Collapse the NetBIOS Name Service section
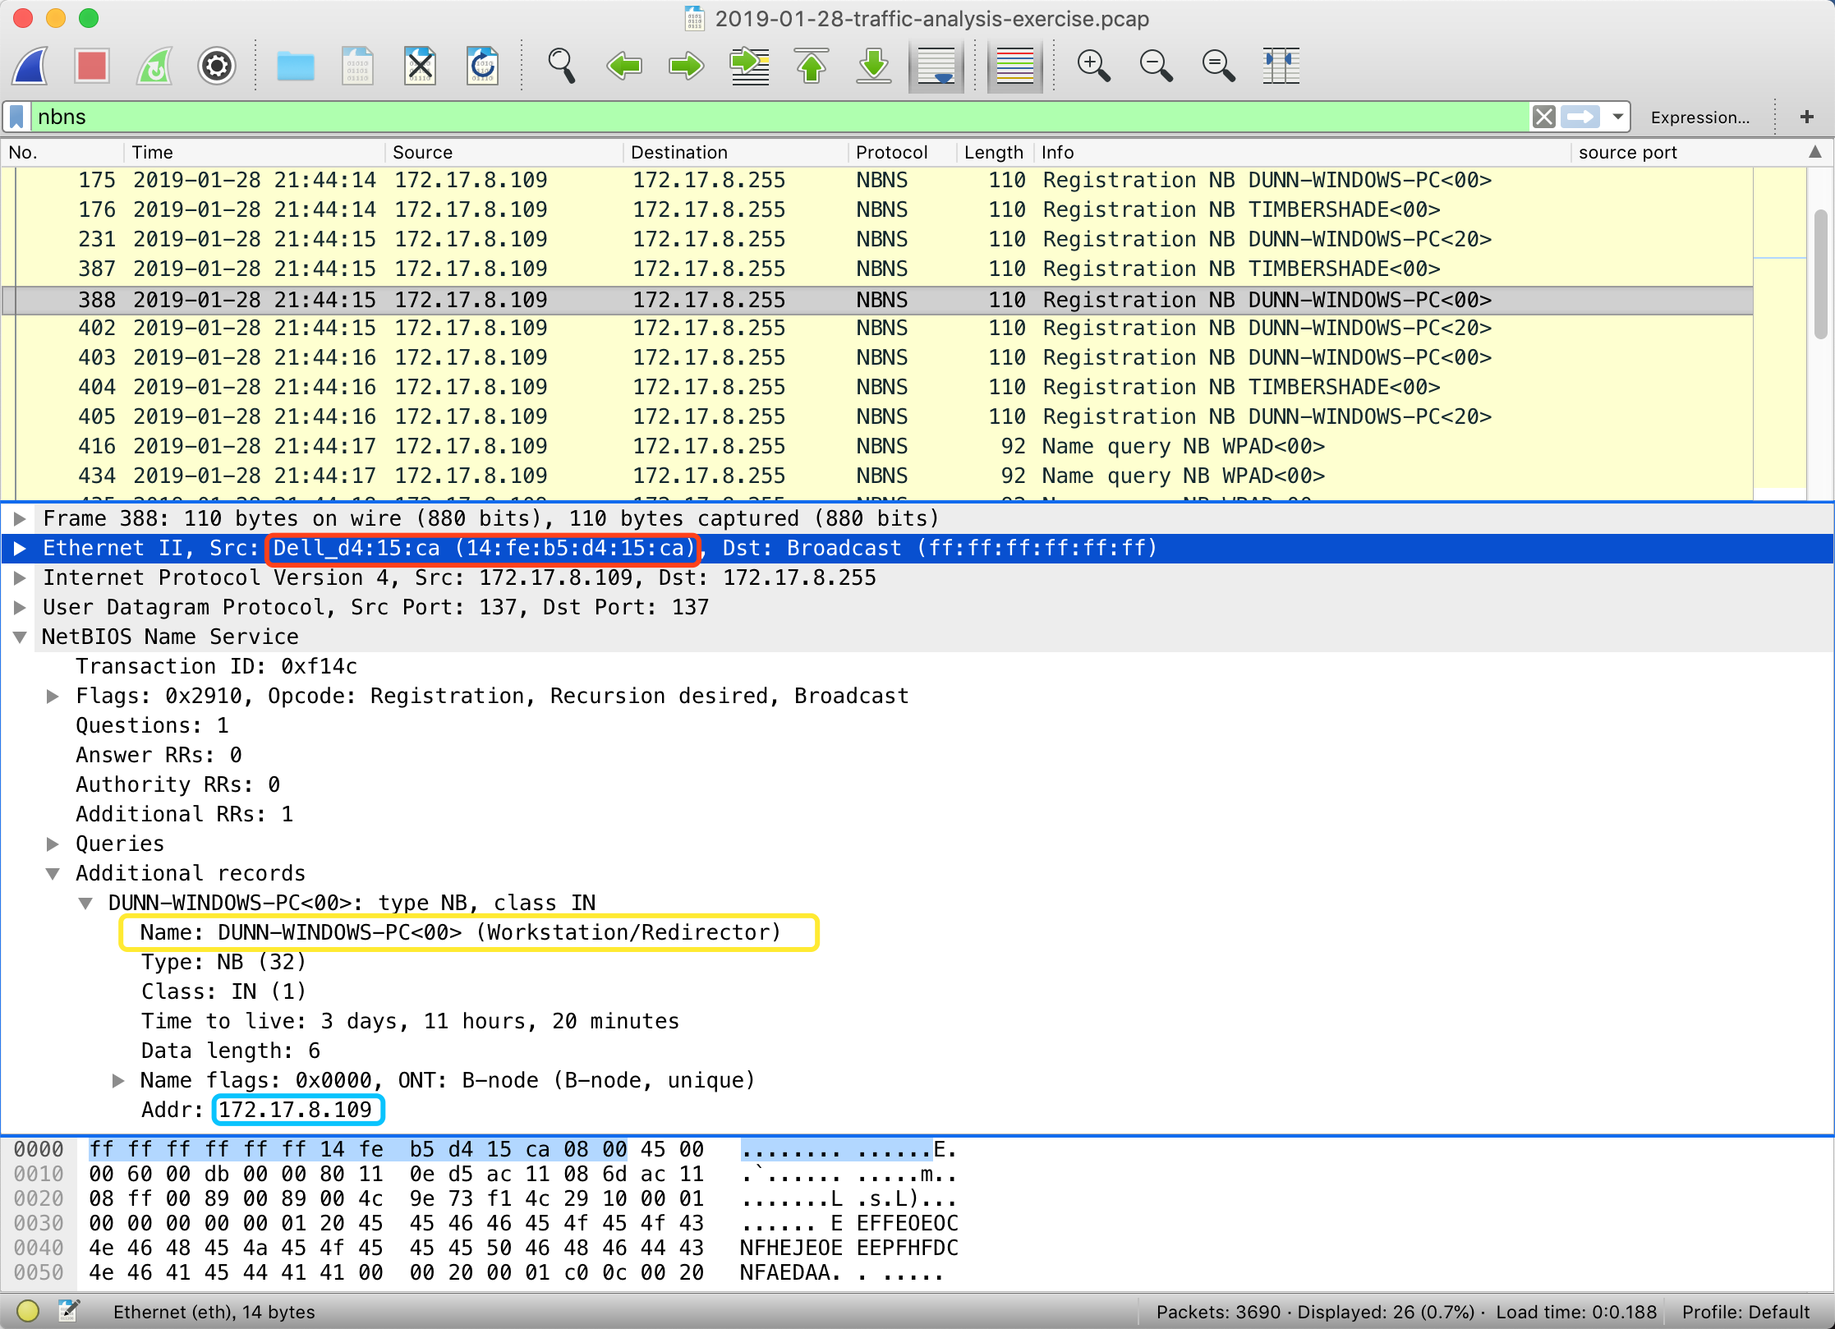This screenshot has height=1329, width=1835. [x=21, y=637]
